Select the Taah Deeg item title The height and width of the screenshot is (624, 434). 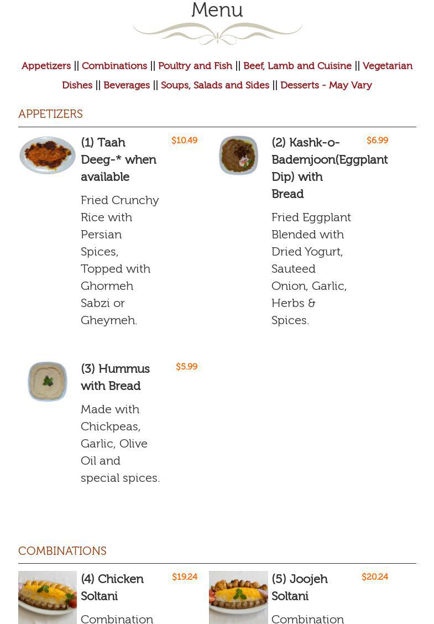point(118,159)
